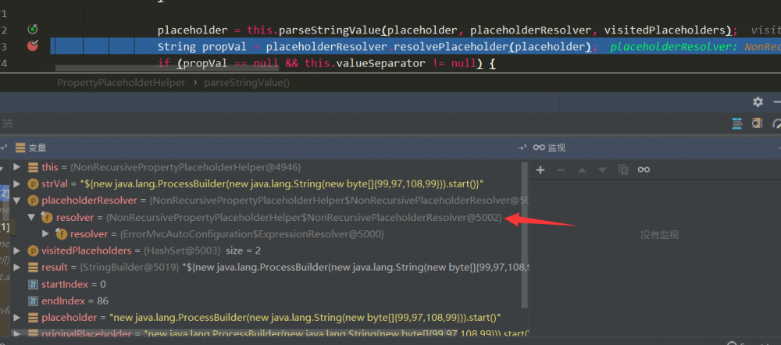Click the hide debug panel minus icon by gear
781x345 pixels.
[x=777, y=102]
